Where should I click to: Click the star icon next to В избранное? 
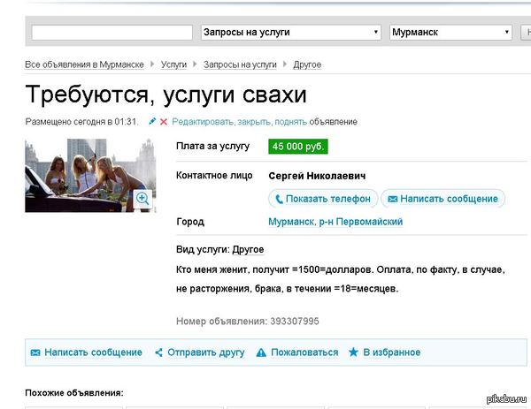[x=353, y=352]
